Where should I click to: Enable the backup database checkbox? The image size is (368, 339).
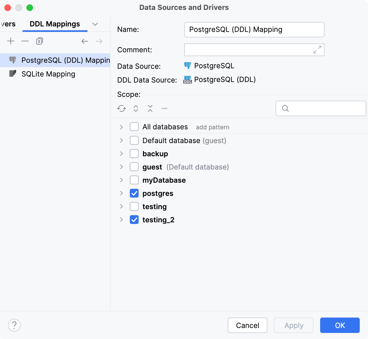tap(134, 154)
